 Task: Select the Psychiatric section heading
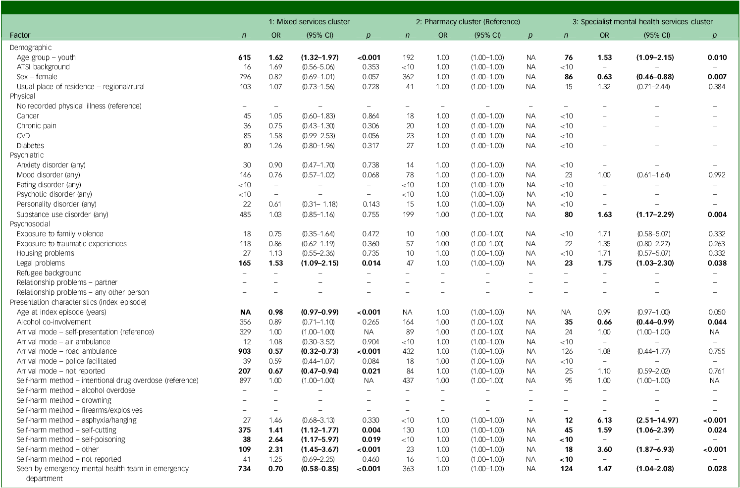[27, 155]
